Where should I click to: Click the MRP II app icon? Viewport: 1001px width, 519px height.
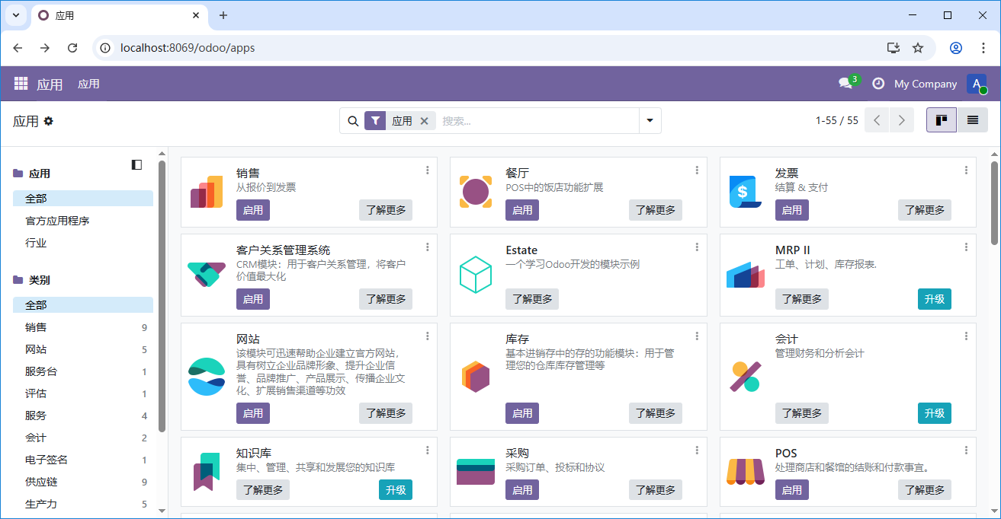click(x=745, y=275)
